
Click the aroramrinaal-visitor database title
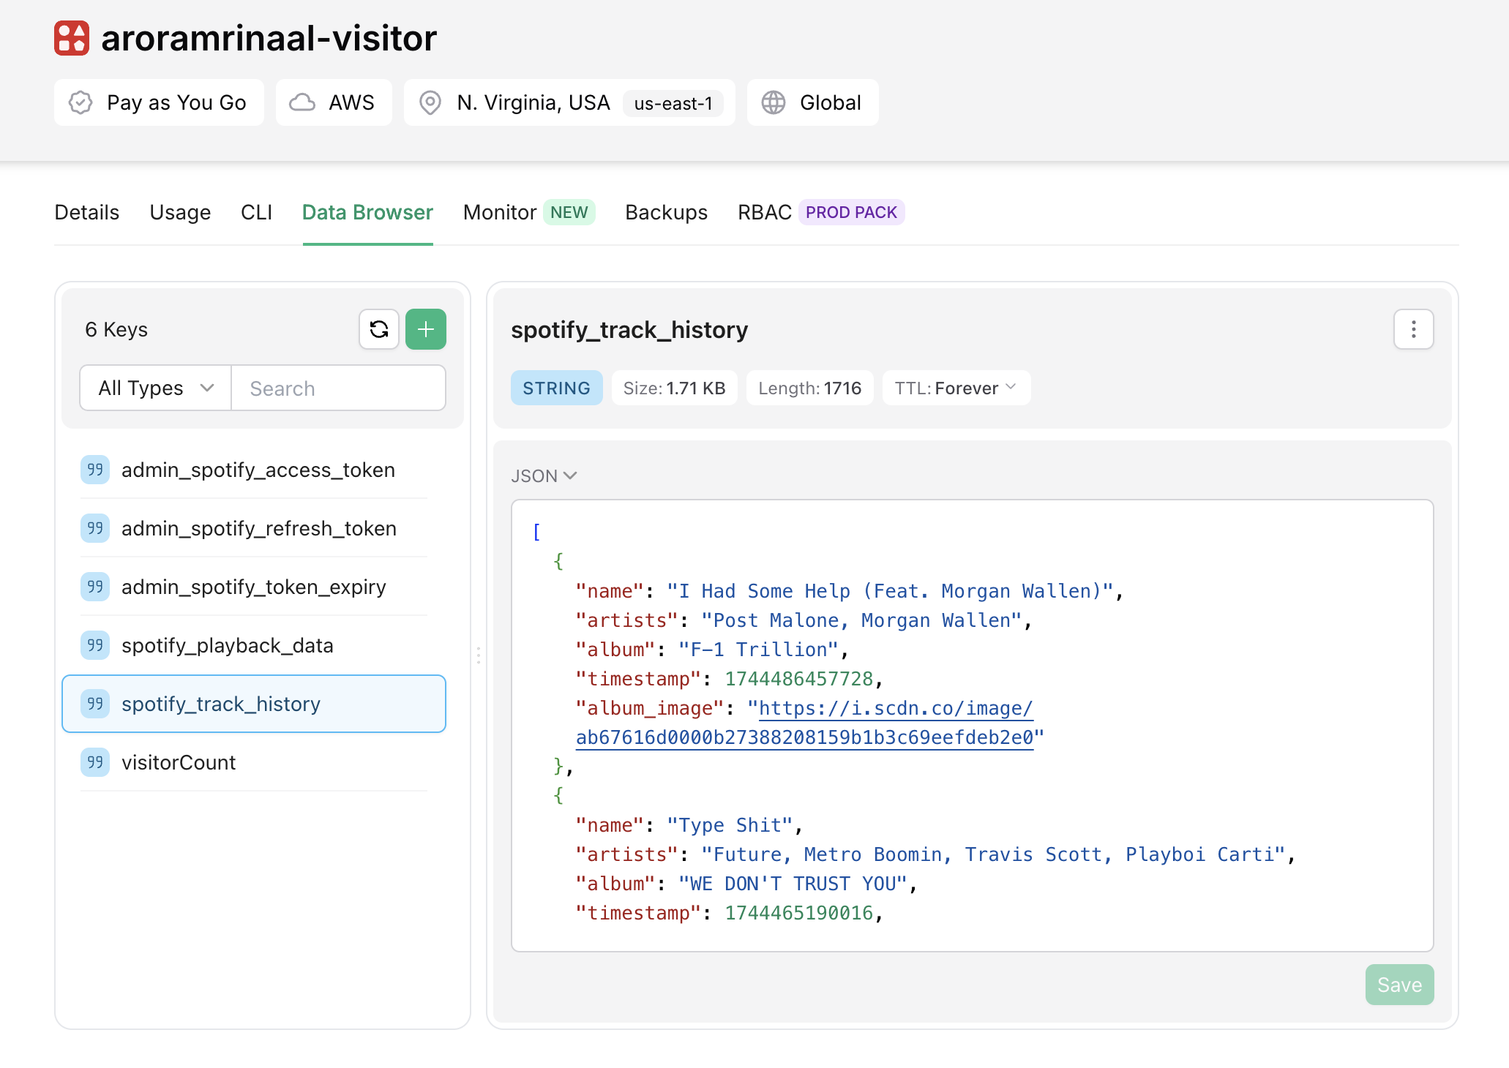[269, 38]
